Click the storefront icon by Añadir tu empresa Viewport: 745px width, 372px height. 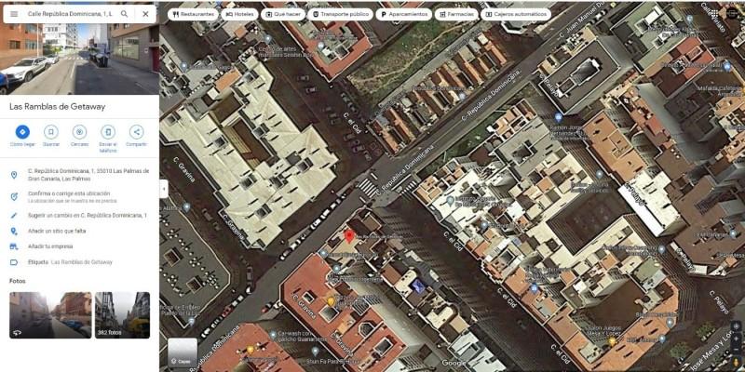point(14,246)
